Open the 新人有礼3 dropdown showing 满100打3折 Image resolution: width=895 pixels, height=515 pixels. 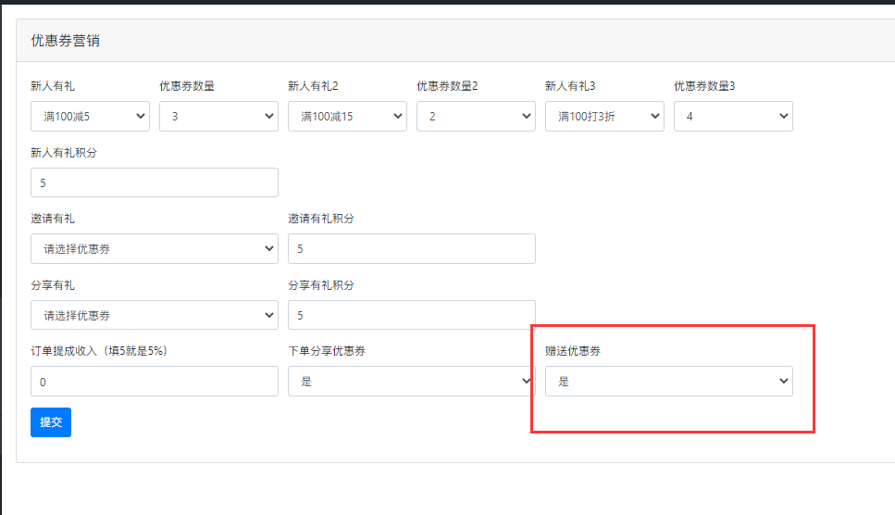point(604,117)
